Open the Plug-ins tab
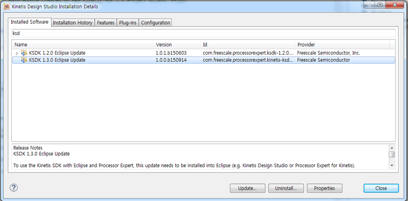This screenshot has height=201, width=408. coord(128,23)
